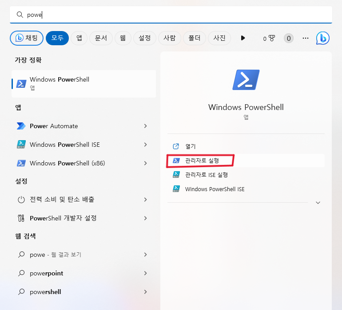Click the magnifier icon beside powerpoint suggestion
342x310 pixels.
21,273
